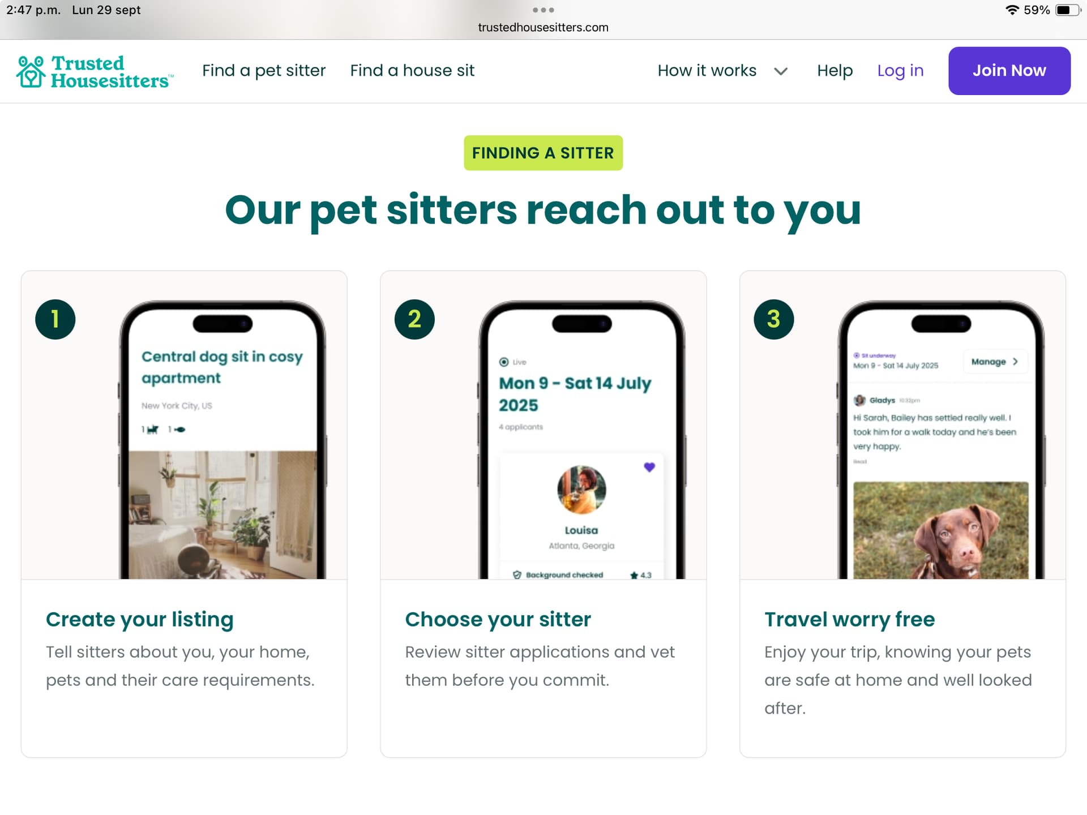This screenshot has height=815, width=1087.
Task: Tap the trustedhousesitters.com address bar
Action: [x=543, y=27]
